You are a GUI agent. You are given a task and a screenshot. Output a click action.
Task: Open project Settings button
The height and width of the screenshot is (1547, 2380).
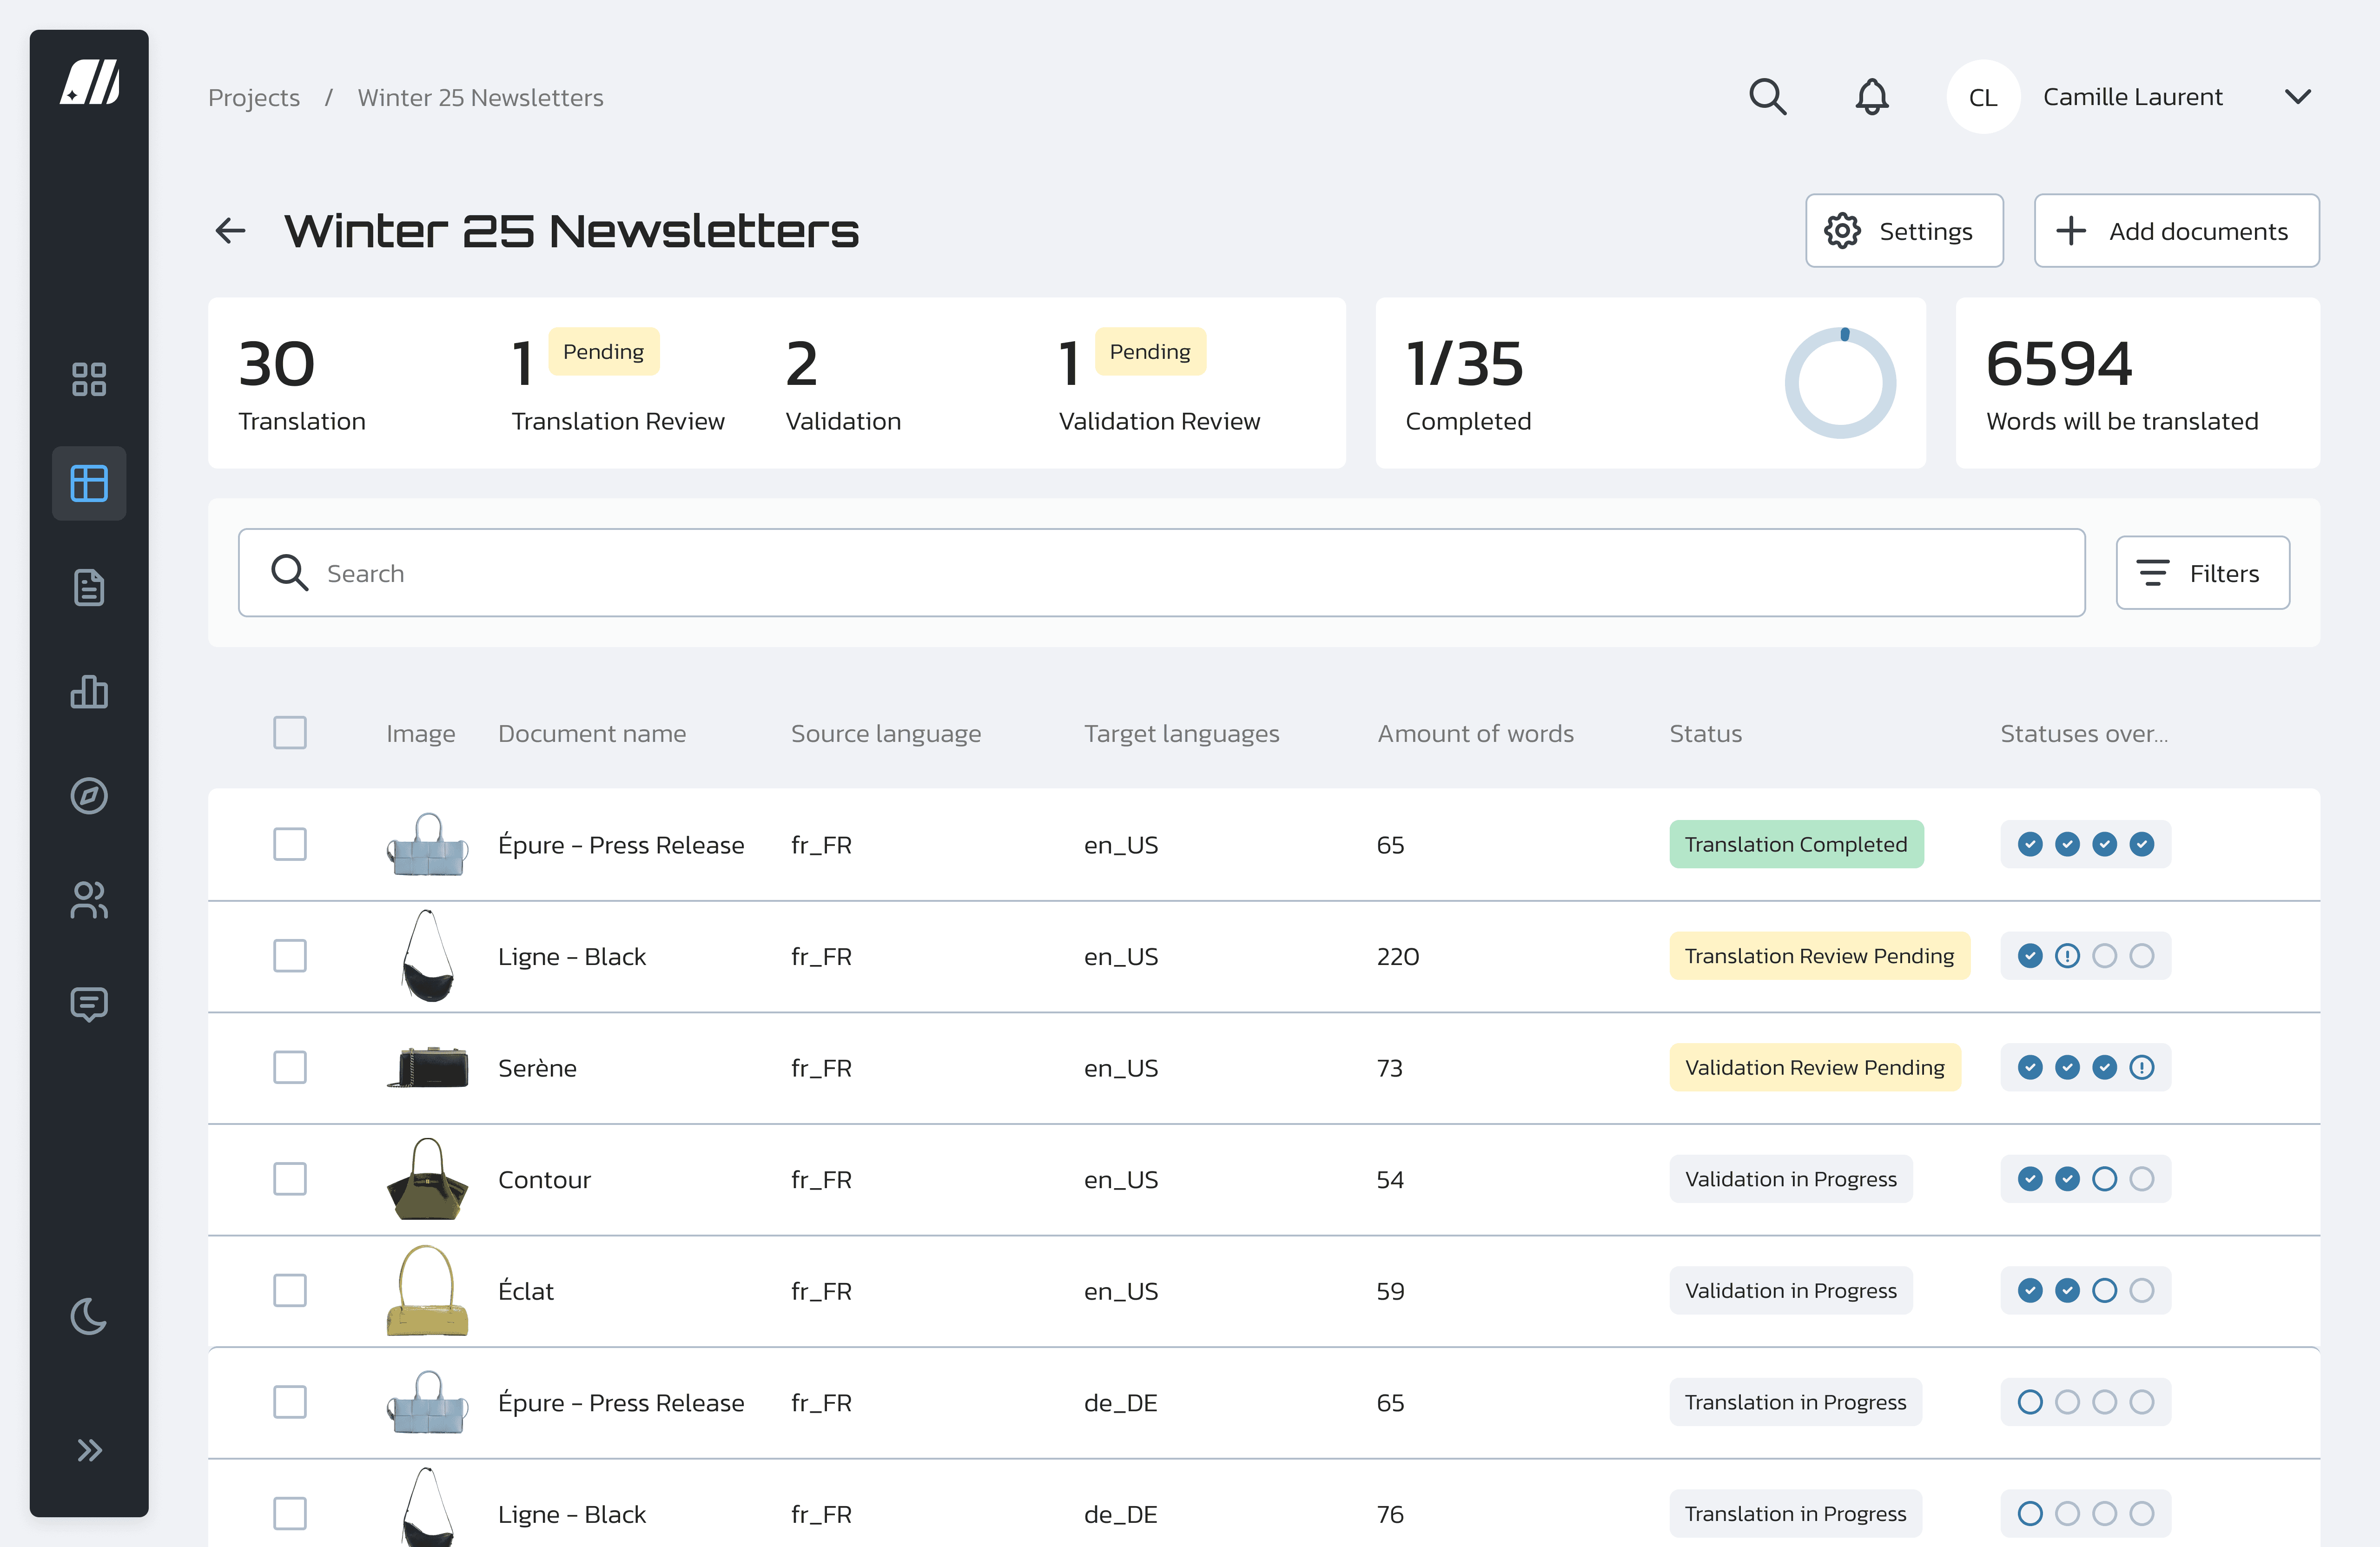coord(1904,231)
